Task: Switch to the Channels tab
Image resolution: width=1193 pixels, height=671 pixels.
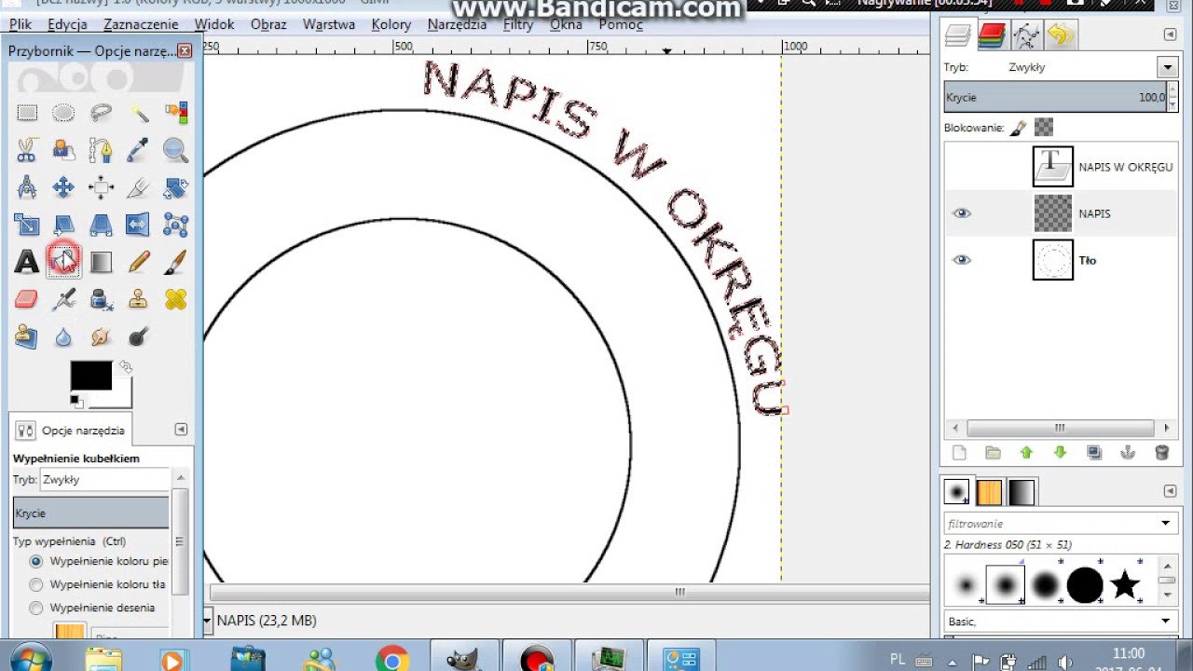Action: point(992,35)
